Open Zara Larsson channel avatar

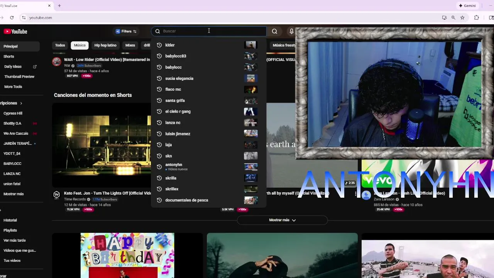[x=366, y=195]
